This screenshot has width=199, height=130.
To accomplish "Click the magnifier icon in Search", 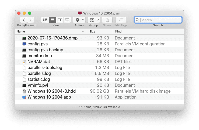I will click(x=137, y=20).
